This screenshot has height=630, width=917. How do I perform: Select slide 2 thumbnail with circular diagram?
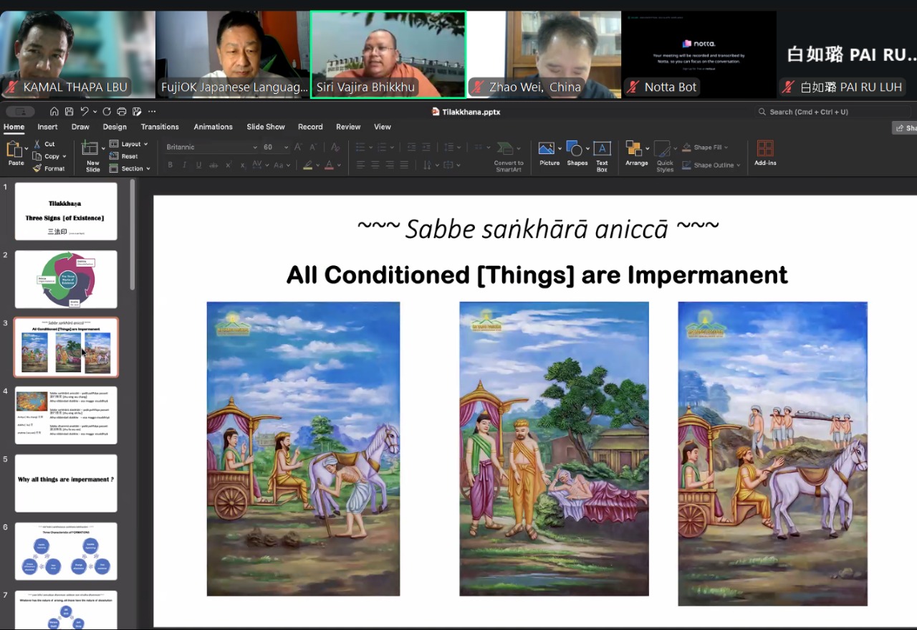click(66, 279)
